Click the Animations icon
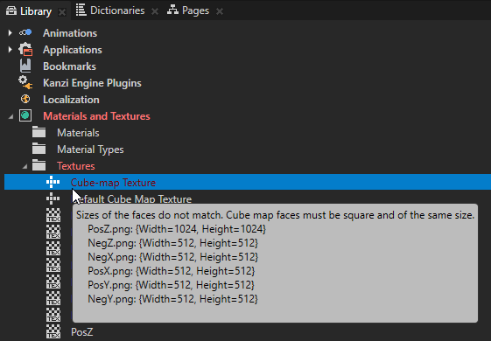 click(x=25, y=32)
